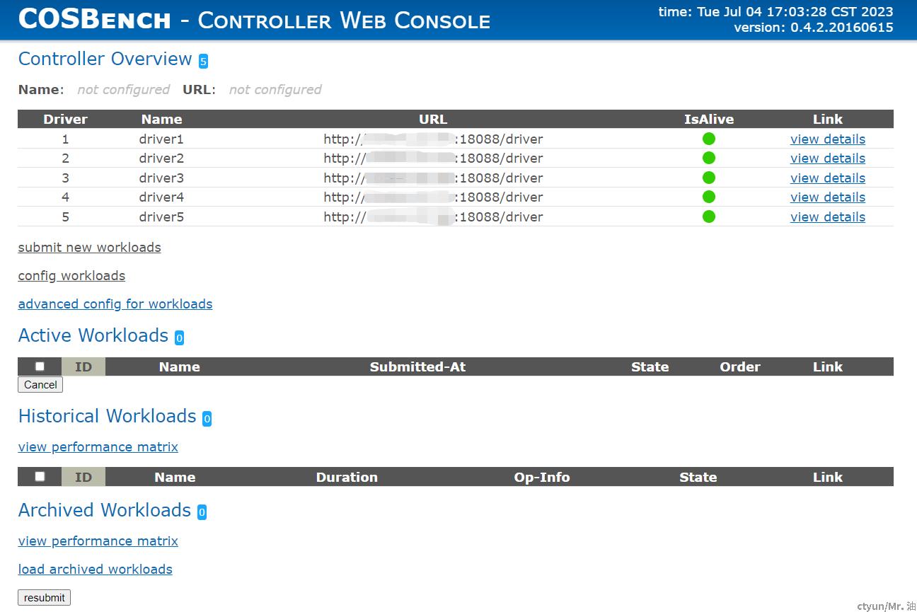Image resolution: width=917 pixels, height=612 pixels.
Task: Click the not configured URL value
Action: (275, 89)
